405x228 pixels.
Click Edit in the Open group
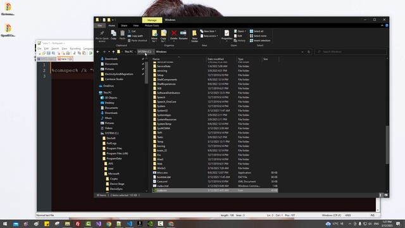coord(238,36)
